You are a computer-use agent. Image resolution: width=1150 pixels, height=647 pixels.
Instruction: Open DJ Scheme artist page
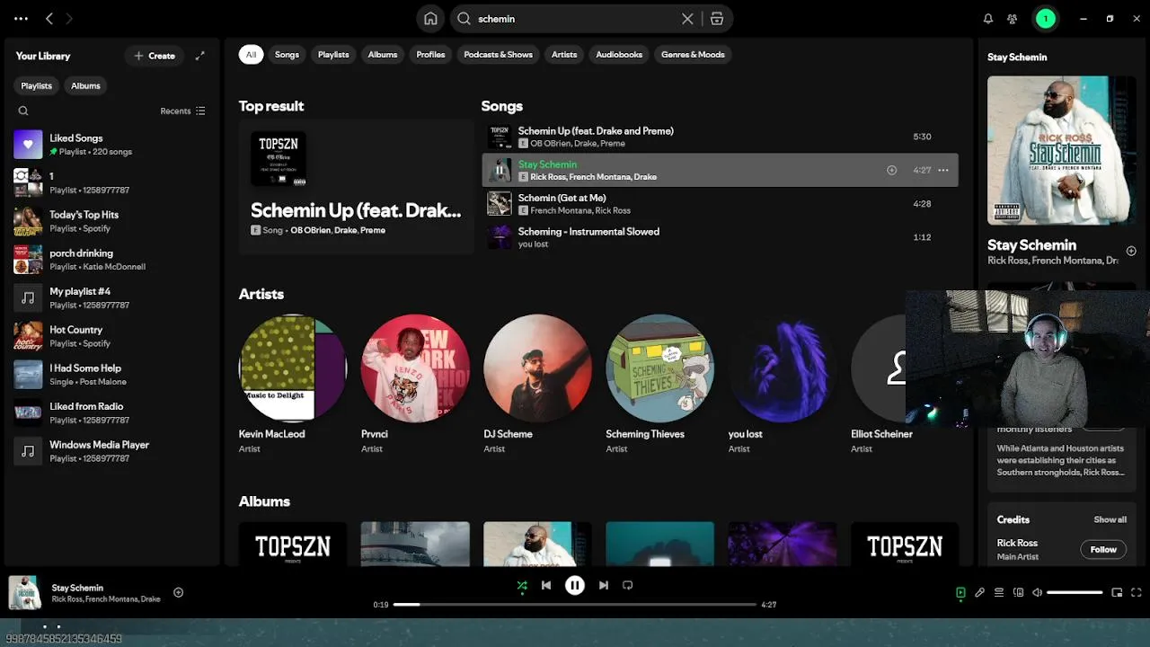pos(537,385)
